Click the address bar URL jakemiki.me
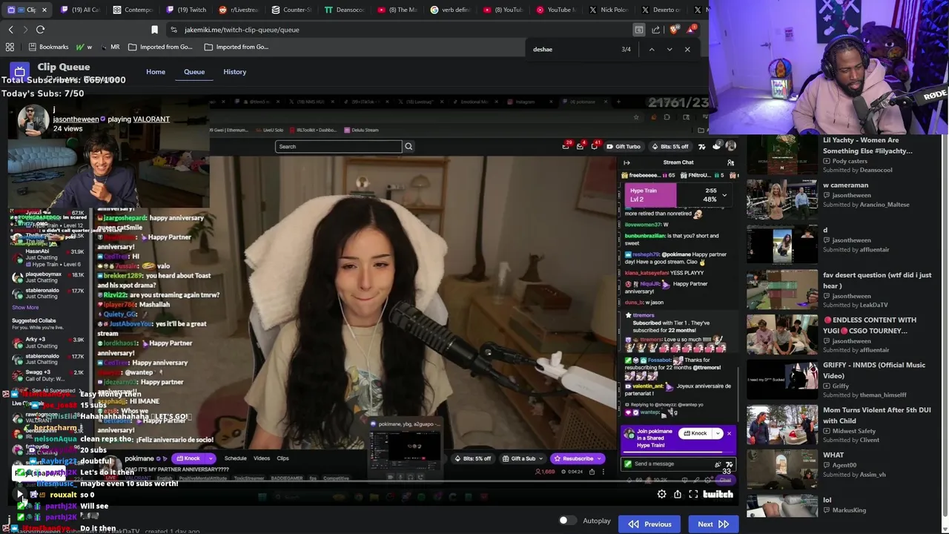 (x=242, y=30)
